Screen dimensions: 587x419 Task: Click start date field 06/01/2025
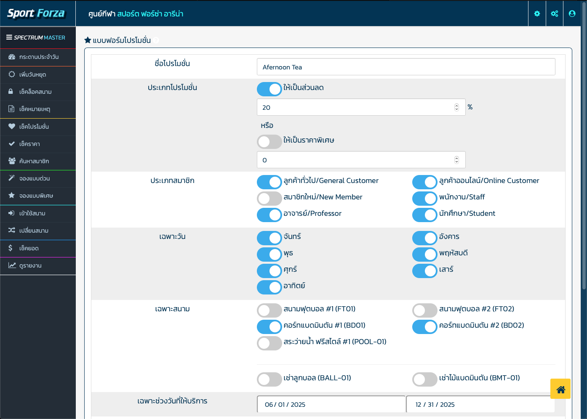331,404
